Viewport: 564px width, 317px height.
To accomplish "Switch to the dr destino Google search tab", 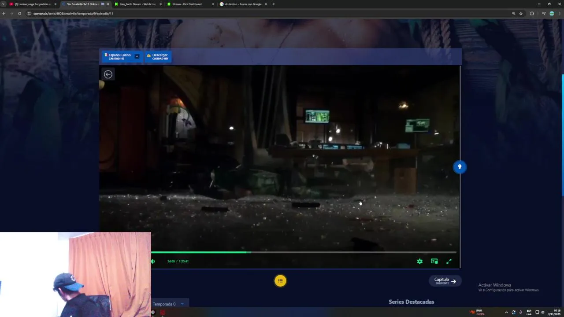I will [x=243, y=4].
